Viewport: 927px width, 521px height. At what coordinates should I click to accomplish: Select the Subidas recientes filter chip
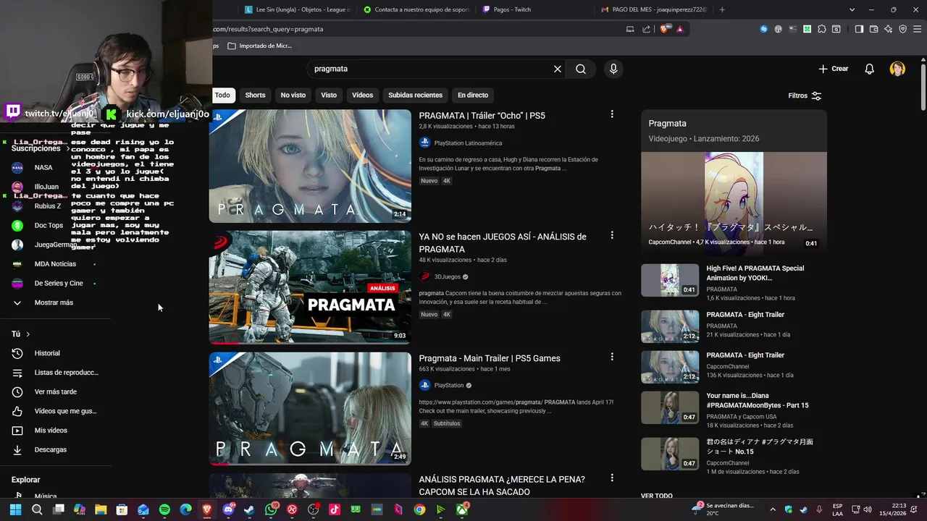click(415, 95)
